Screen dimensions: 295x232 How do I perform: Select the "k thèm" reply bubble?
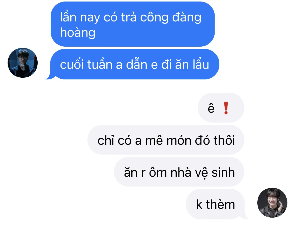click(215, 204)
